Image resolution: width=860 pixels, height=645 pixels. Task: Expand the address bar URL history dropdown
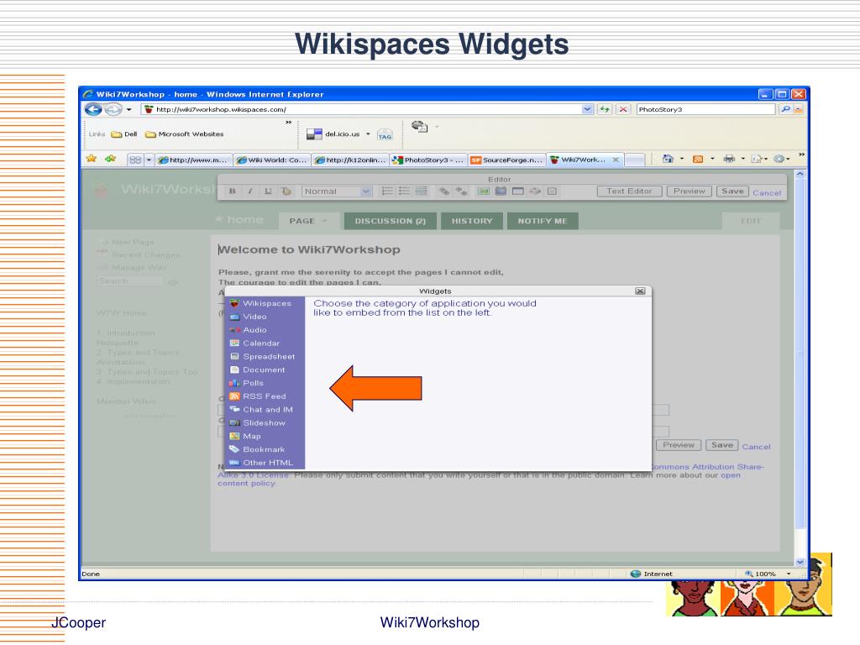click(587, 109)
